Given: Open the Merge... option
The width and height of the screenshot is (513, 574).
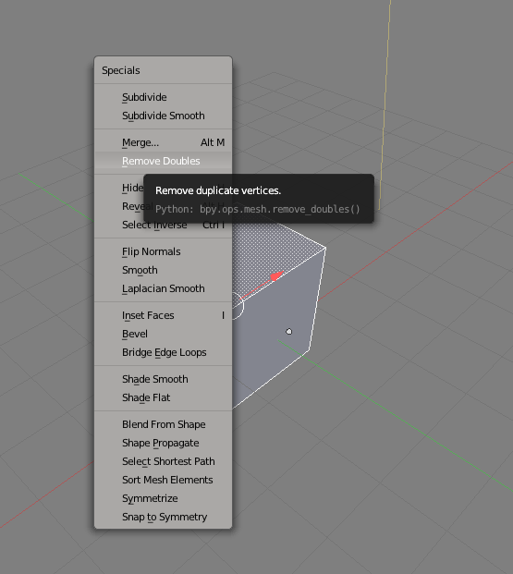Looking at the screenshot, I should [x=163, y=142].
